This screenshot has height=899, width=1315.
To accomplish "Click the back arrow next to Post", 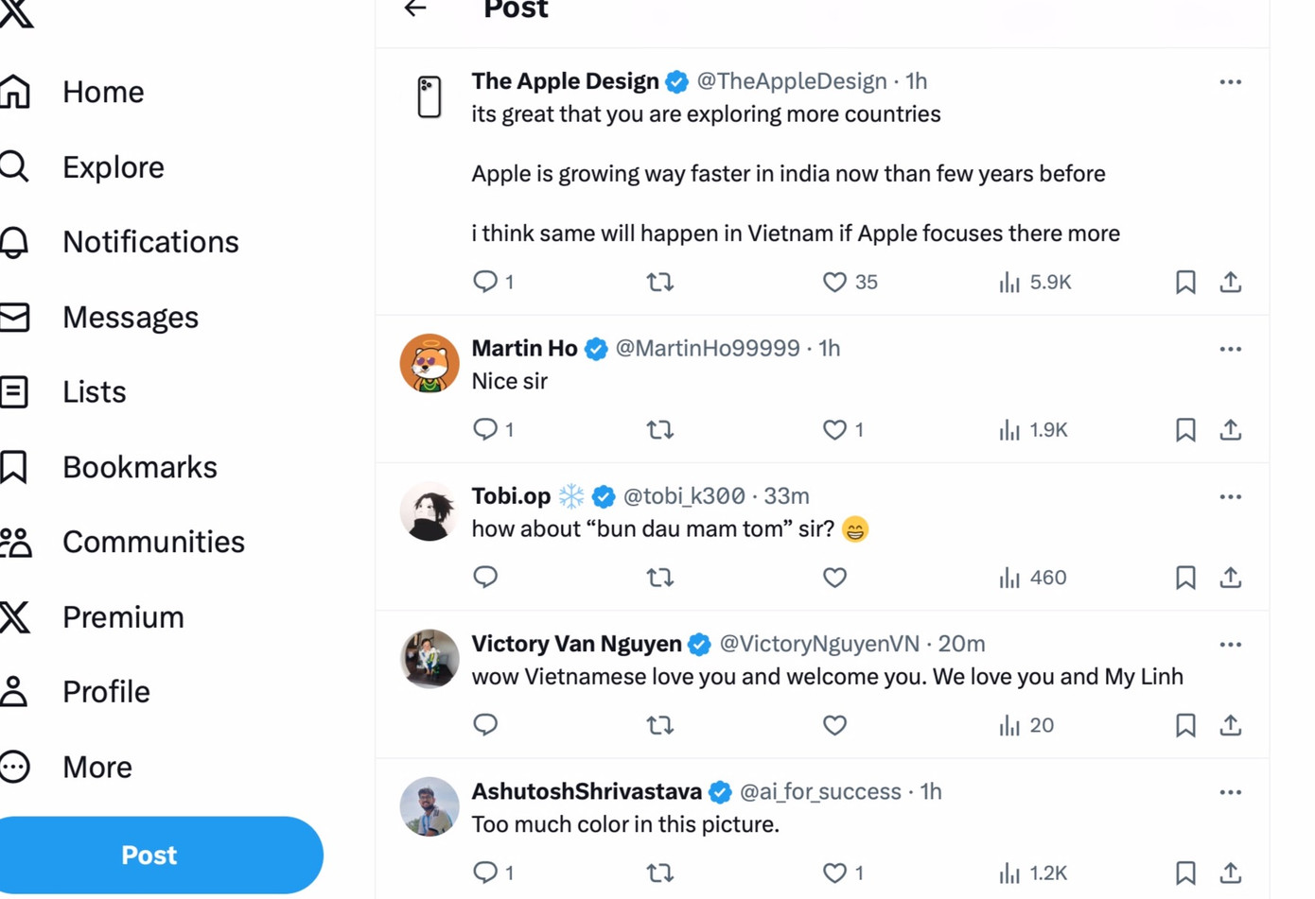I will pos(415,9).
